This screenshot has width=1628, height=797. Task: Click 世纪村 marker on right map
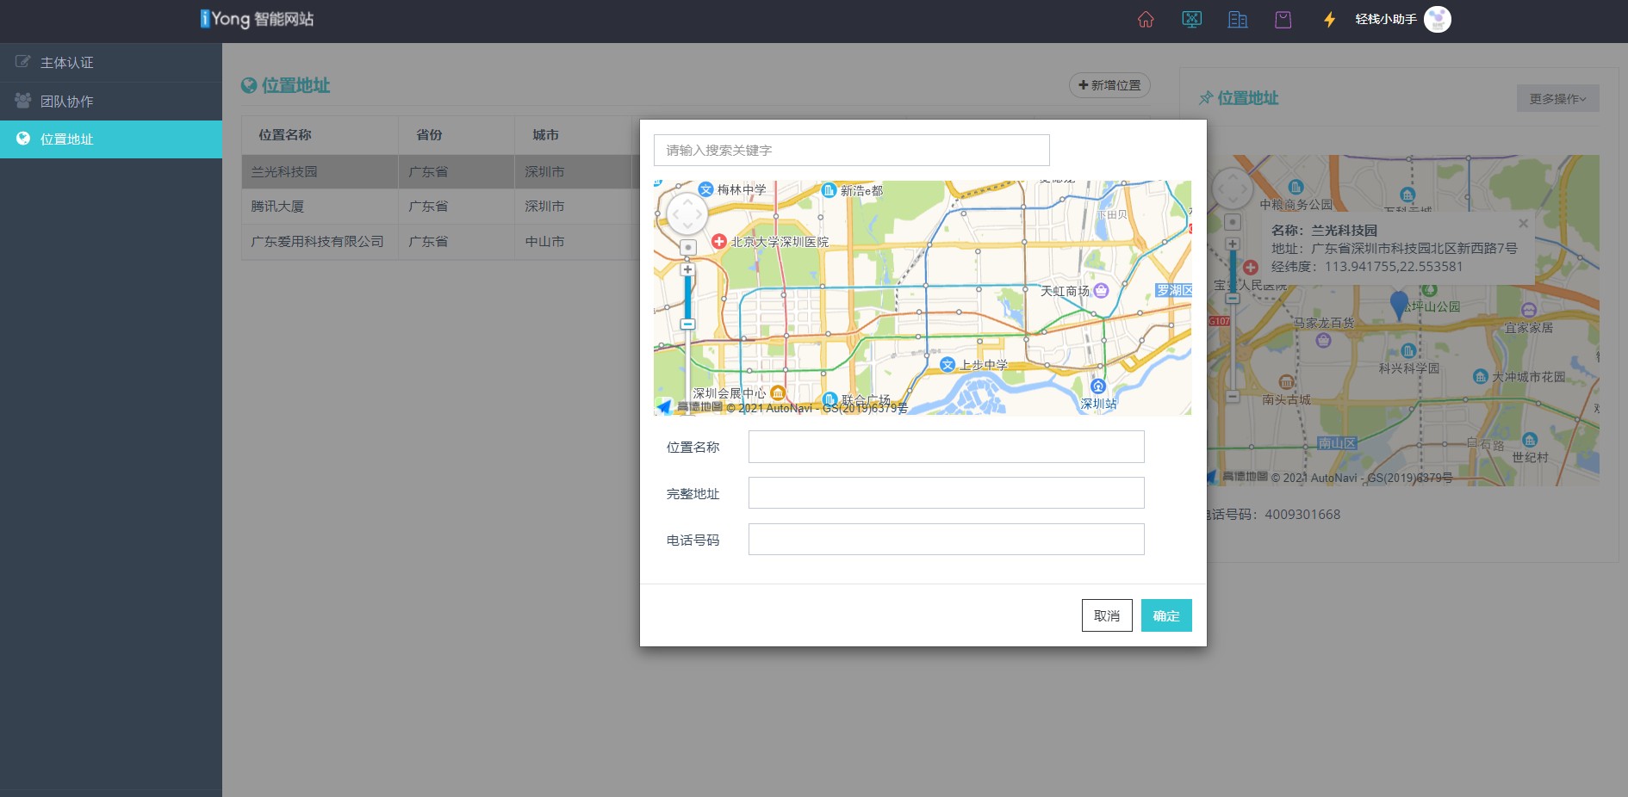1530,440
